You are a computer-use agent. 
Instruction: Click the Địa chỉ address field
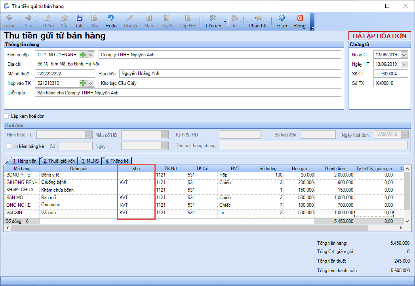[x=188, y=64]
